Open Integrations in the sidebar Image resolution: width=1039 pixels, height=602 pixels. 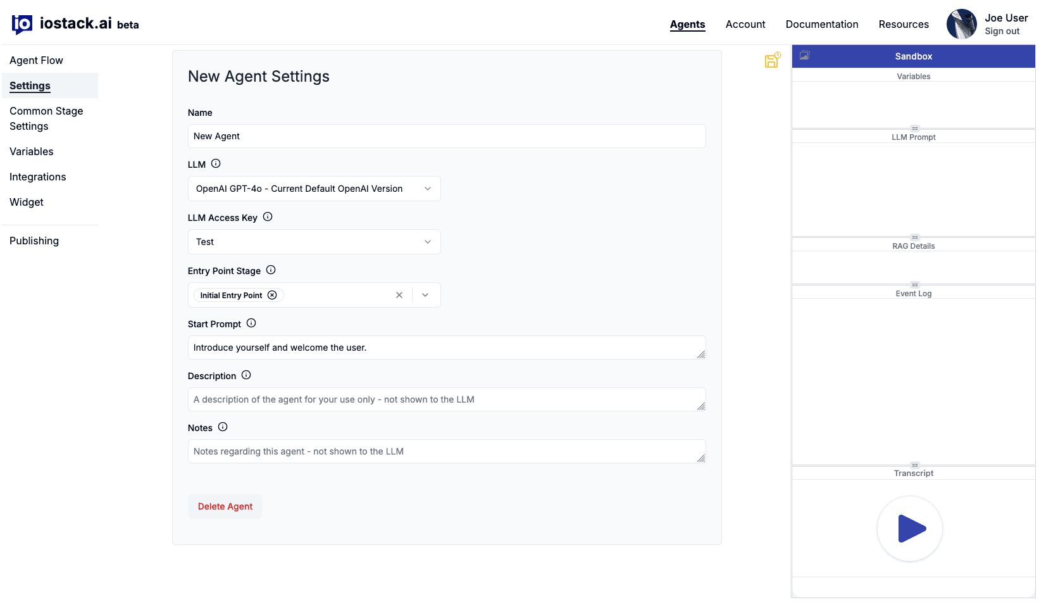tap(50, 177)
